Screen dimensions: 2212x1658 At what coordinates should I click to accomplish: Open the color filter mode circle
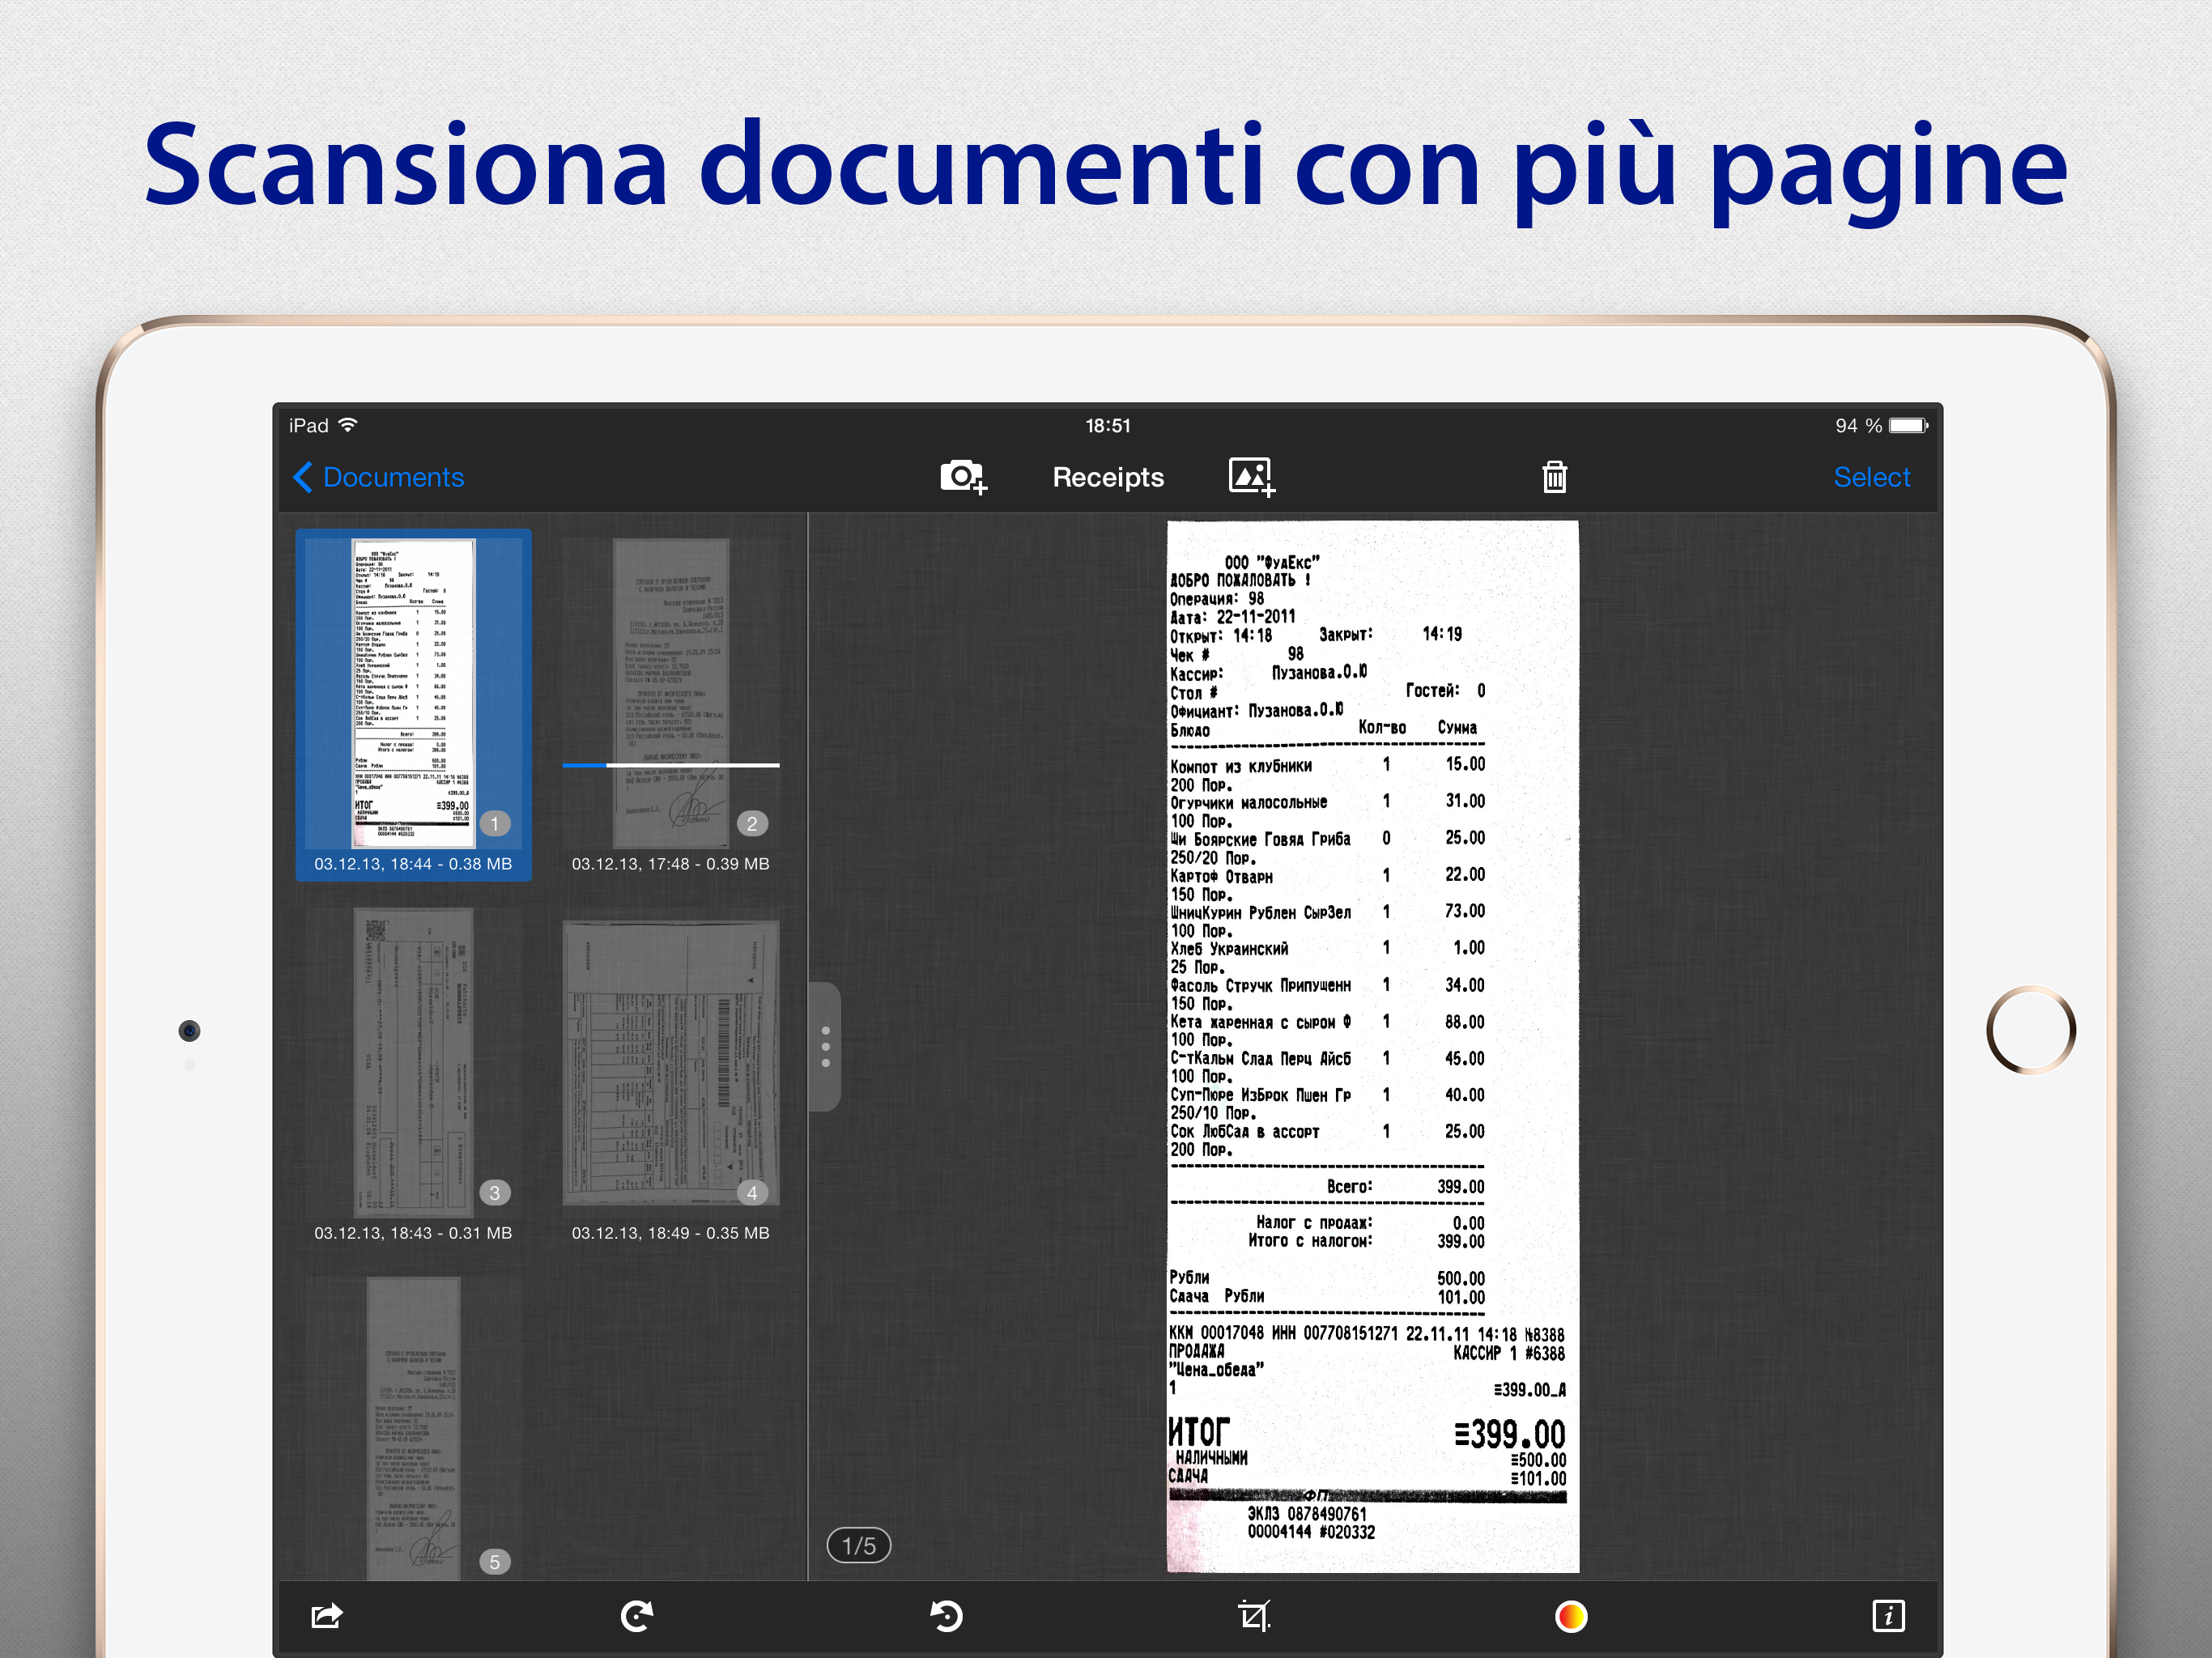(1571, 1615)
